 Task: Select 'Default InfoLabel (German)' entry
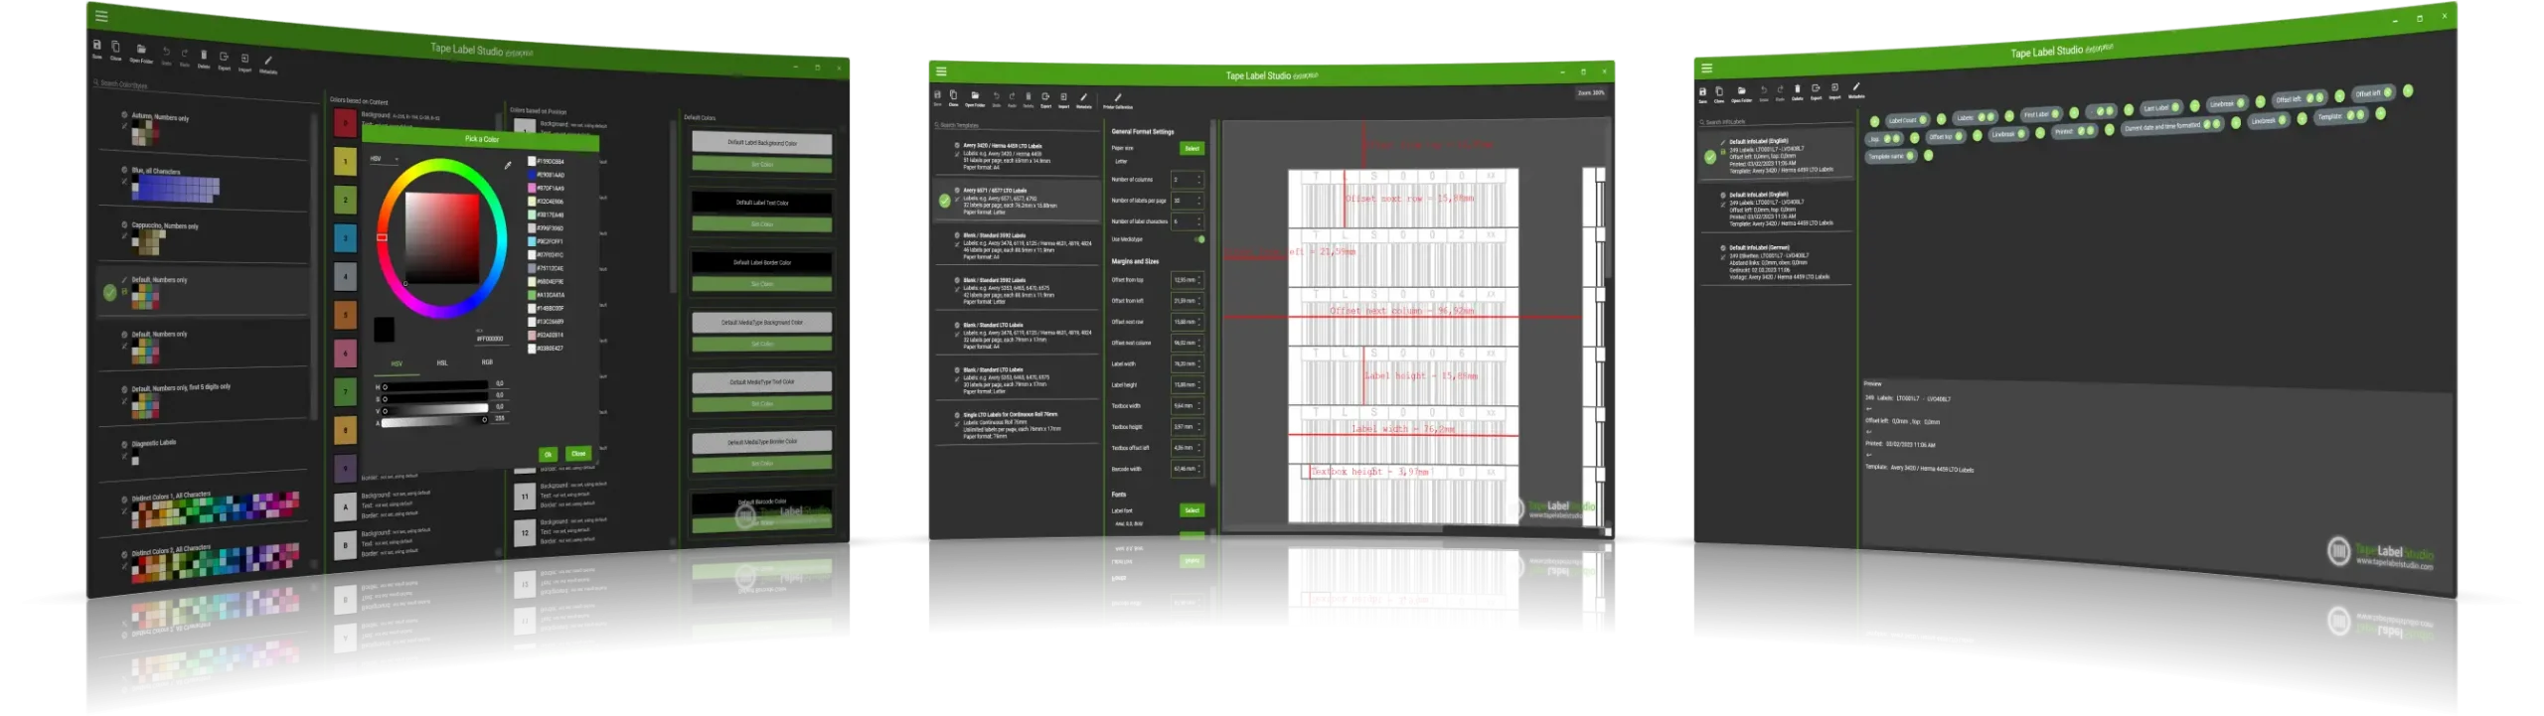pos(1776,262)
